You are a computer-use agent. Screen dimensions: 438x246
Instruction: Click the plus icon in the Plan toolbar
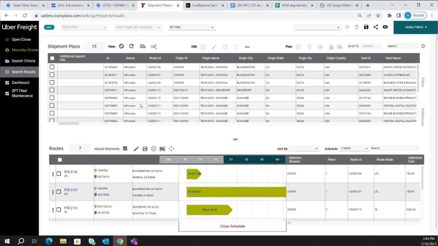pyautogui.click(x=299, y=47)
